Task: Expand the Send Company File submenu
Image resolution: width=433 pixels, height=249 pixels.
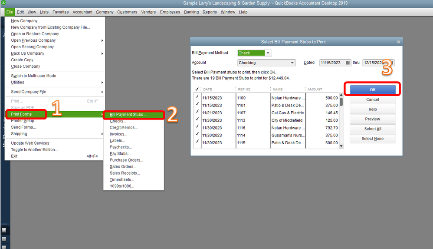Action: (x=102, y=92)
